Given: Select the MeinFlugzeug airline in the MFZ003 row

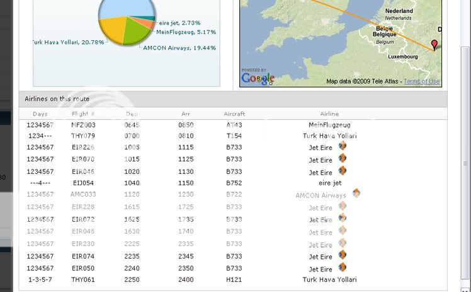Looking at the screenshot, I should (x=329, y=125).
